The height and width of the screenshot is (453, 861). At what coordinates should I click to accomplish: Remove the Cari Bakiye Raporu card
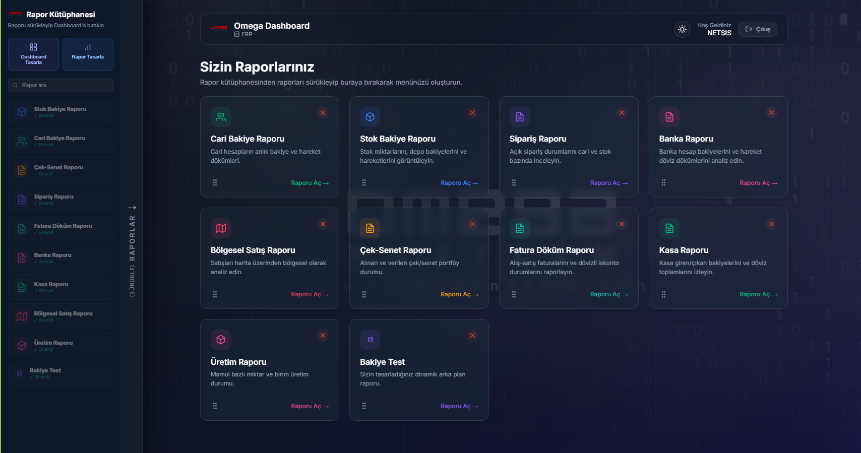pyautogui.click(x=323, y=112)
